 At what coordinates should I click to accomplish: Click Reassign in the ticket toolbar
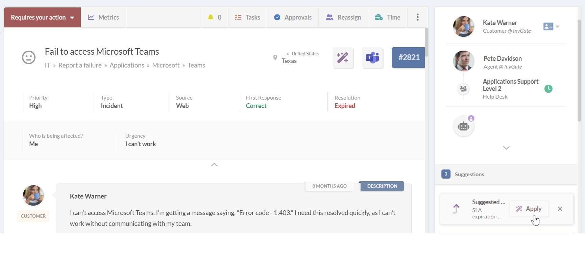point(343,17)
